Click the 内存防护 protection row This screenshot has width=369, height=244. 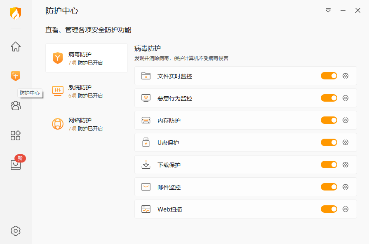coord(227,120)
